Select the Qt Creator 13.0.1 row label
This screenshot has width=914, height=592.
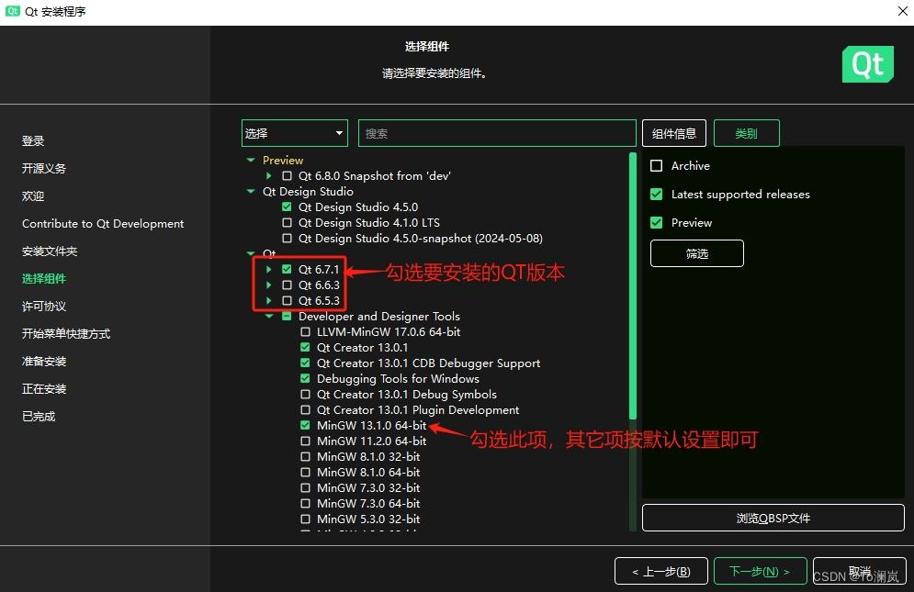pyautogui.click(x=362, y=347)
